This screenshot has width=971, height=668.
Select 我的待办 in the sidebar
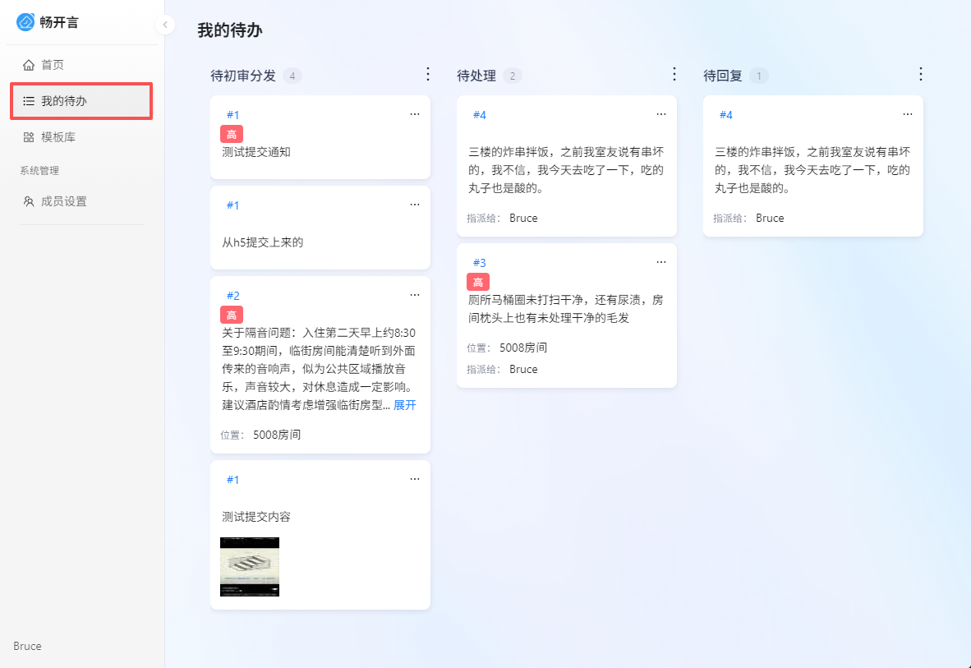click(x=63, y=101)
